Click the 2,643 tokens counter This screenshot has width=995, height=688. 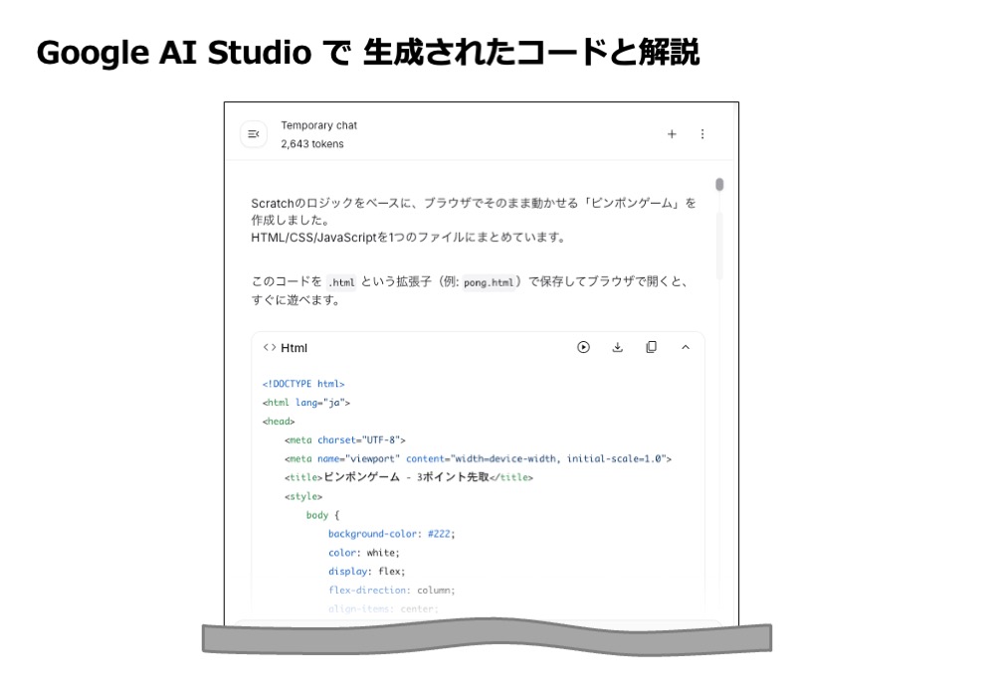click(311, 144)
